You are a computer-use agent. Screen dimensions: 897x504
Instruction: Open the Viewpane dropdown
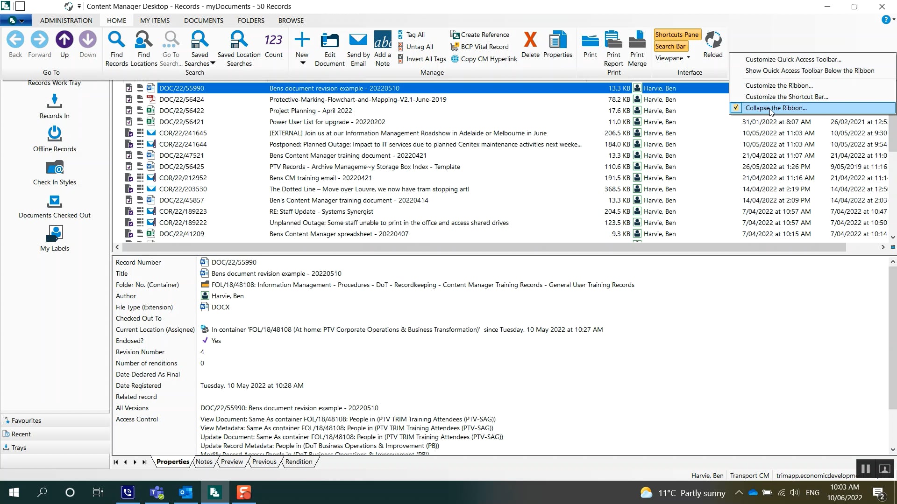click(688, 58)
